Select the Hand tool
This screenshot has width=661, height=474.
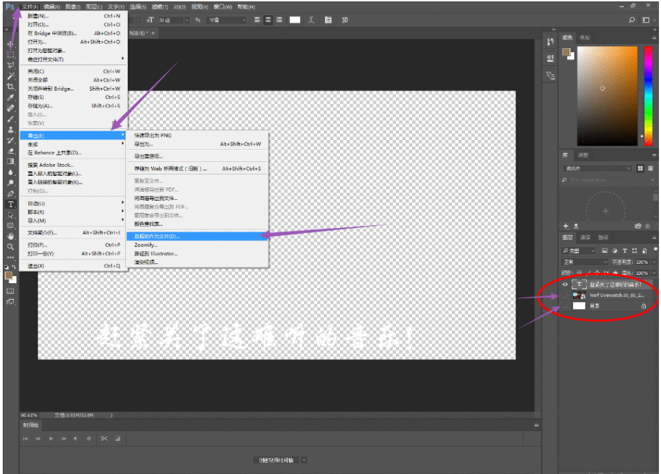tap(10, 236)
